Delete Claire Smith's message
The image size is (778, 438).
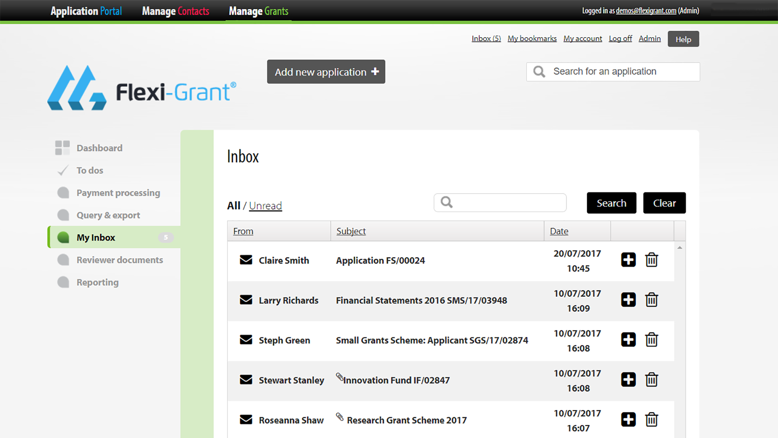[x=652, y=260]
